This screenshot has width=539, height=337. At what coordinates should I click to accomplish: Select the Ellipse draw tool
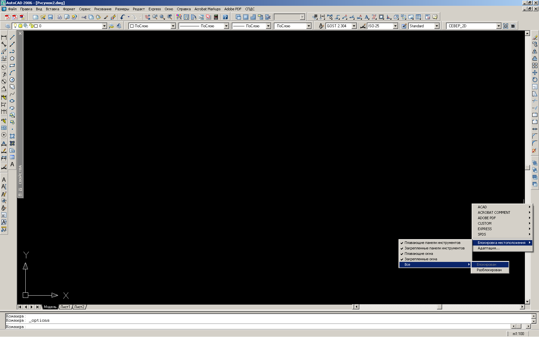click(12, 101)
